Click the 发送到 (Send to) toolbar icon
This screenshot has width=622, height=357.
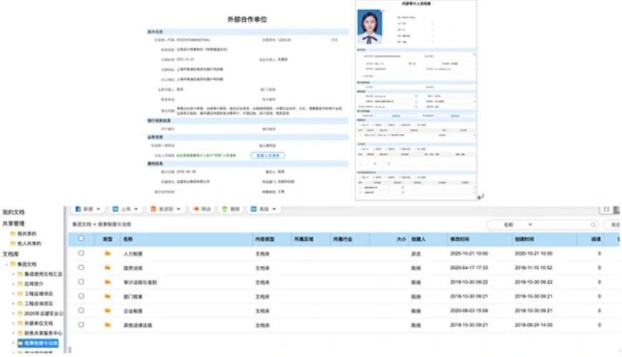(x=152, y=209)
